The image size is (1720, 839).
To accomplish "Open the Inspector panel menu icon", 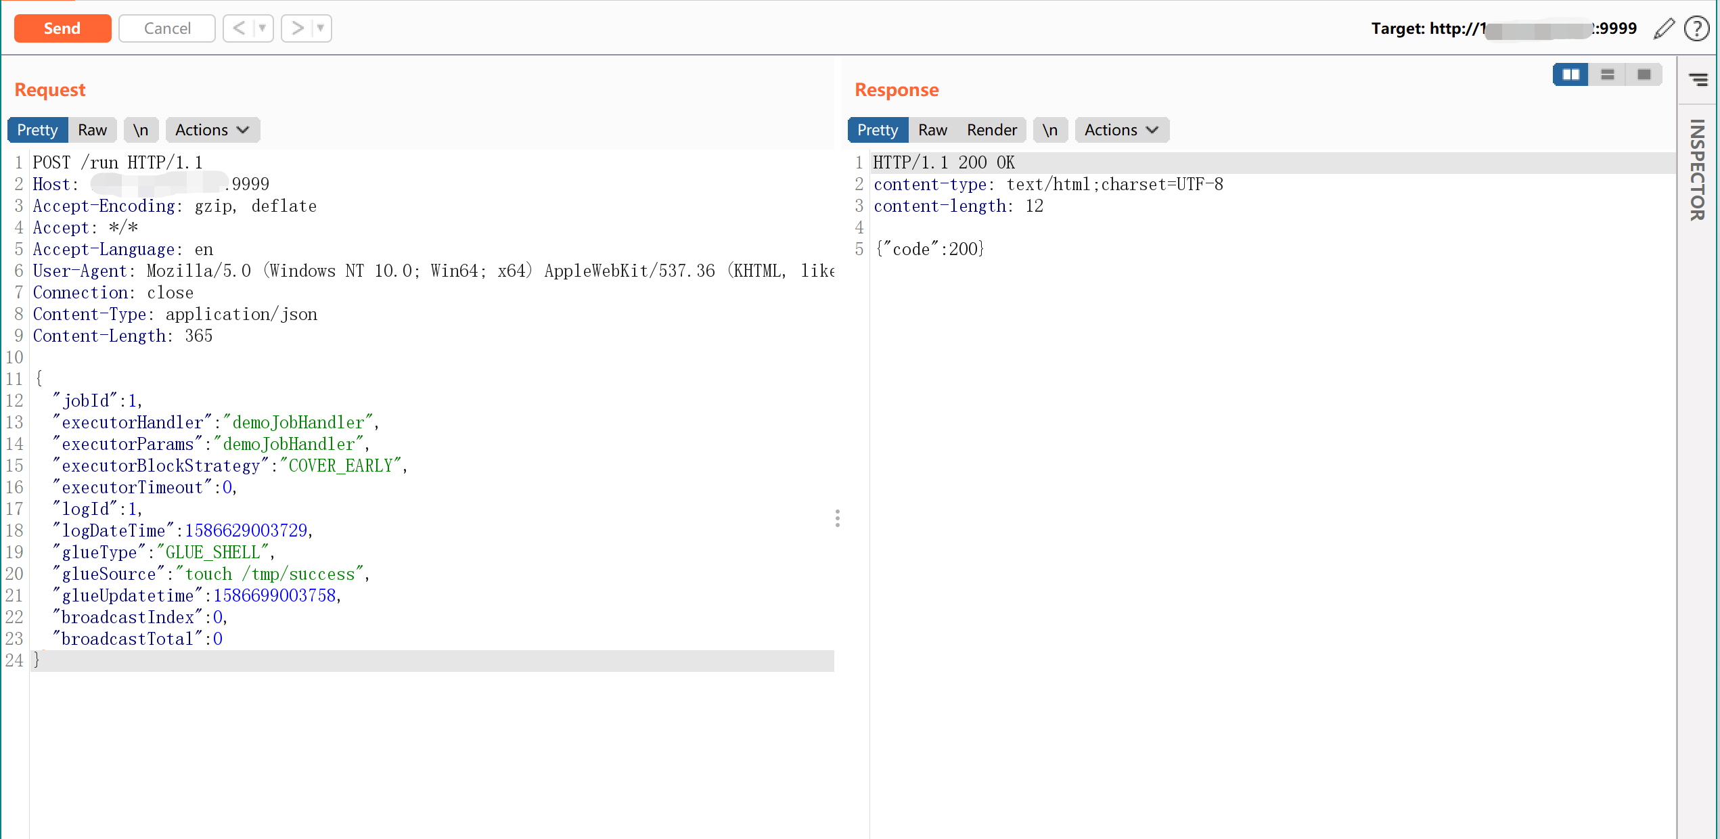I will click(x=1698, y=80).
